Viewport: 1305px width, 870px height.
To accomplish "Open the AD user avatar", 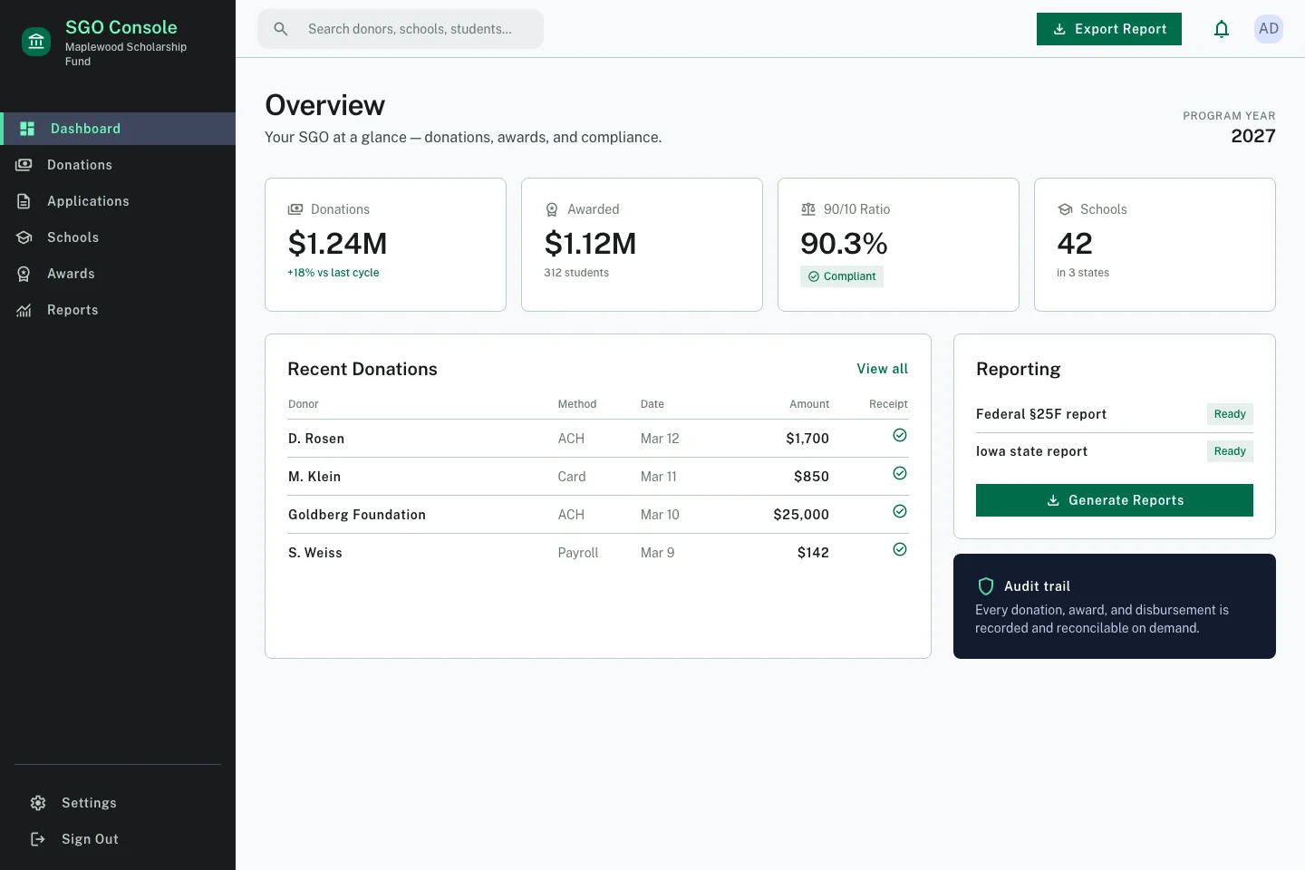I will (1269, 29).
